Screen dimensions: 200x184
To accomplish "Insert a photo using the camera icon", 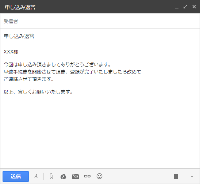I will coord(76,176).
